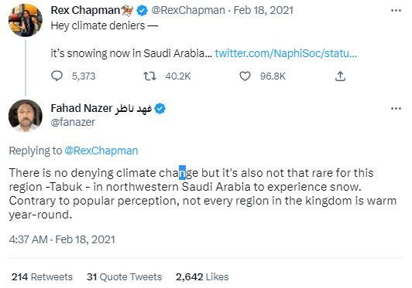This screenshot has height=288, width=412.
Task: Click the retweet icon showing 40.2K
Action: 149,76
